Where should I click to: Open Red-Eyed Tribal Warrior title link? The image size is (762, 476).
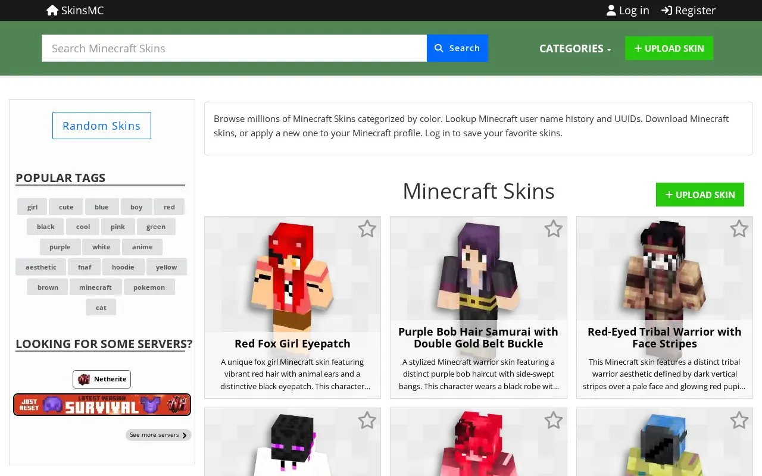point(664,337)
